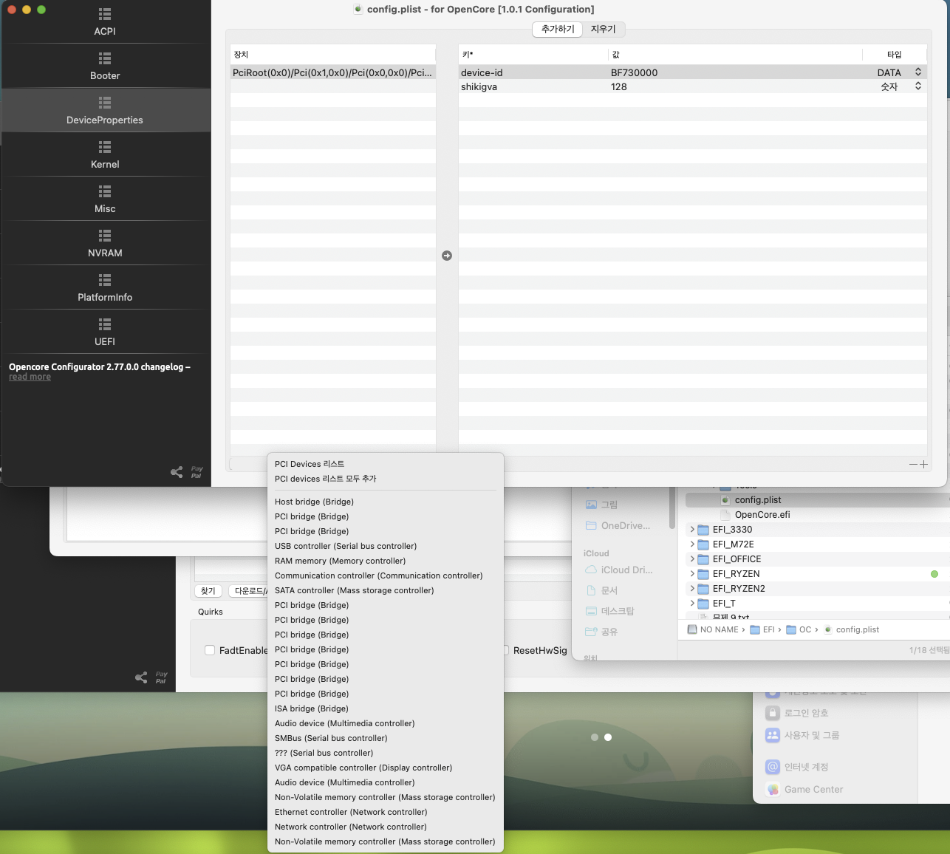The height and width of the screenshot is (854, 950).
Task: Open the Booter section icon
Action: tap(105, 58)
